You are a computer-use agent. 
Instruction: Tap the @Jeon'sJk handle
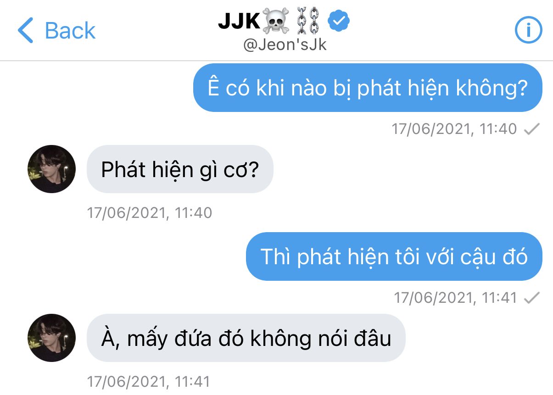pyautogui.click(x=285, y=45)
